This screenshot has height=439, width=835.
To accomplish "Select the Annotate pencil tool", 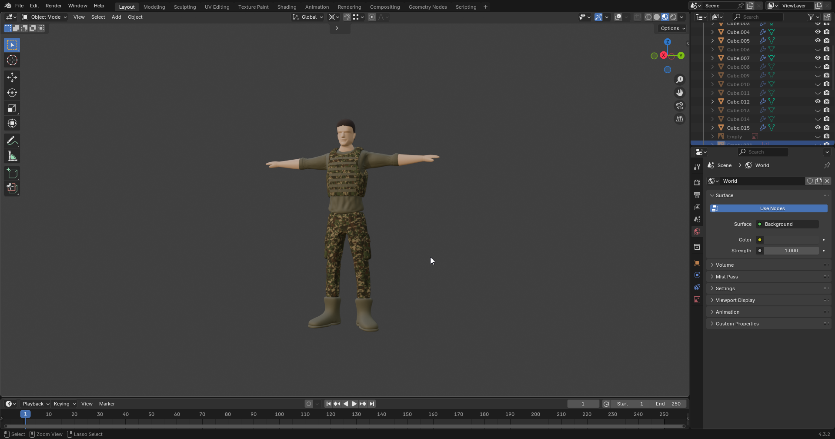I will (x=12, y=141).
